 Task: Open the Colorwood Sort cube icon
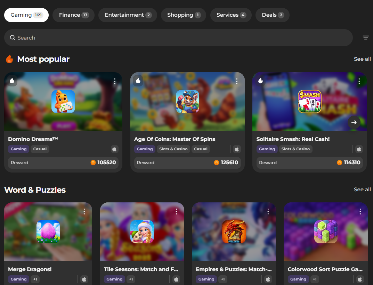tap(326, 232)
